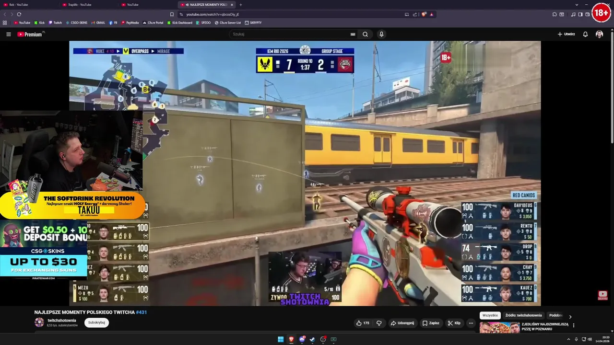The image size is (614, 345).
Task: Open the CSGO-SKINS bookmark
Action: (77, 23)
